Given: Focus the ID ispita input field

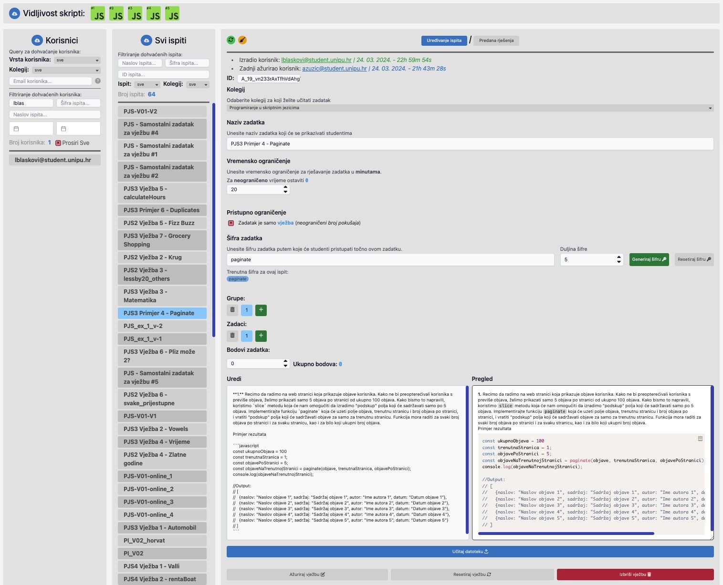Looking at the screenshot, I should (164, 74).
